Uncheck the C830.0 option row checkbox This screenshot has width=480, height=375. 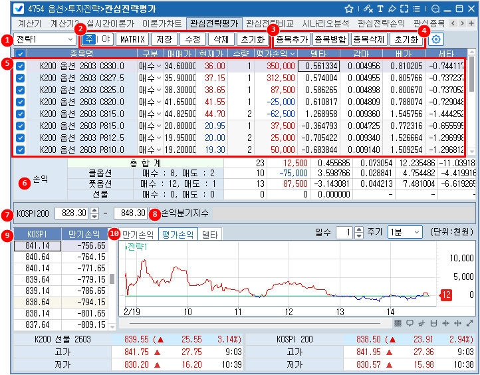coord(21,66)
